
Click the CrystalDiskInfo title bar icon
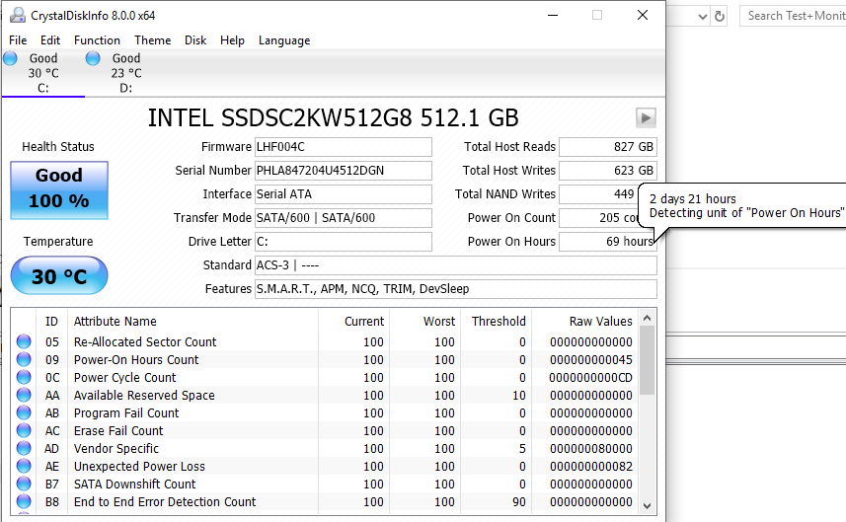pyautogui.click(x=17, y=15)
